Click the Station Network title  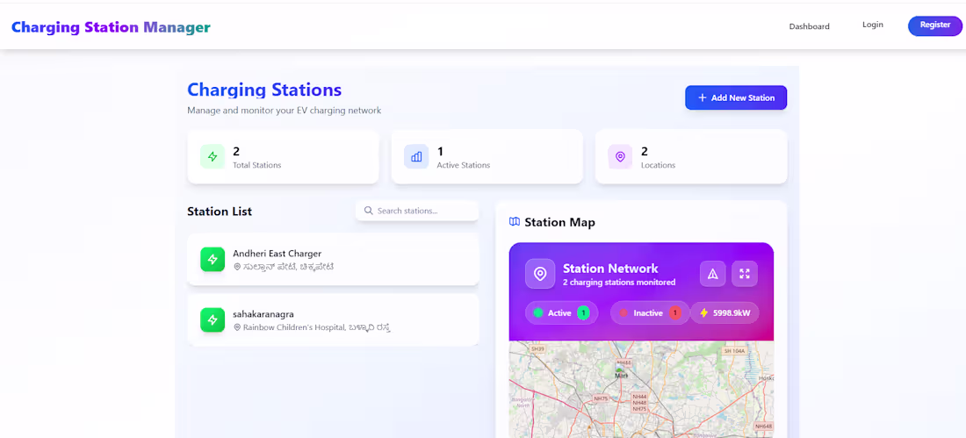click(610, 268)
